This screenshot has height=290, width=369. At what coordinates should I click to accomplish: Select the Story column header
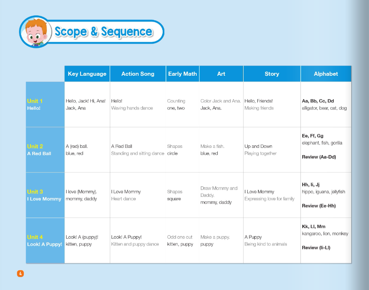click(x=271, y=74)
